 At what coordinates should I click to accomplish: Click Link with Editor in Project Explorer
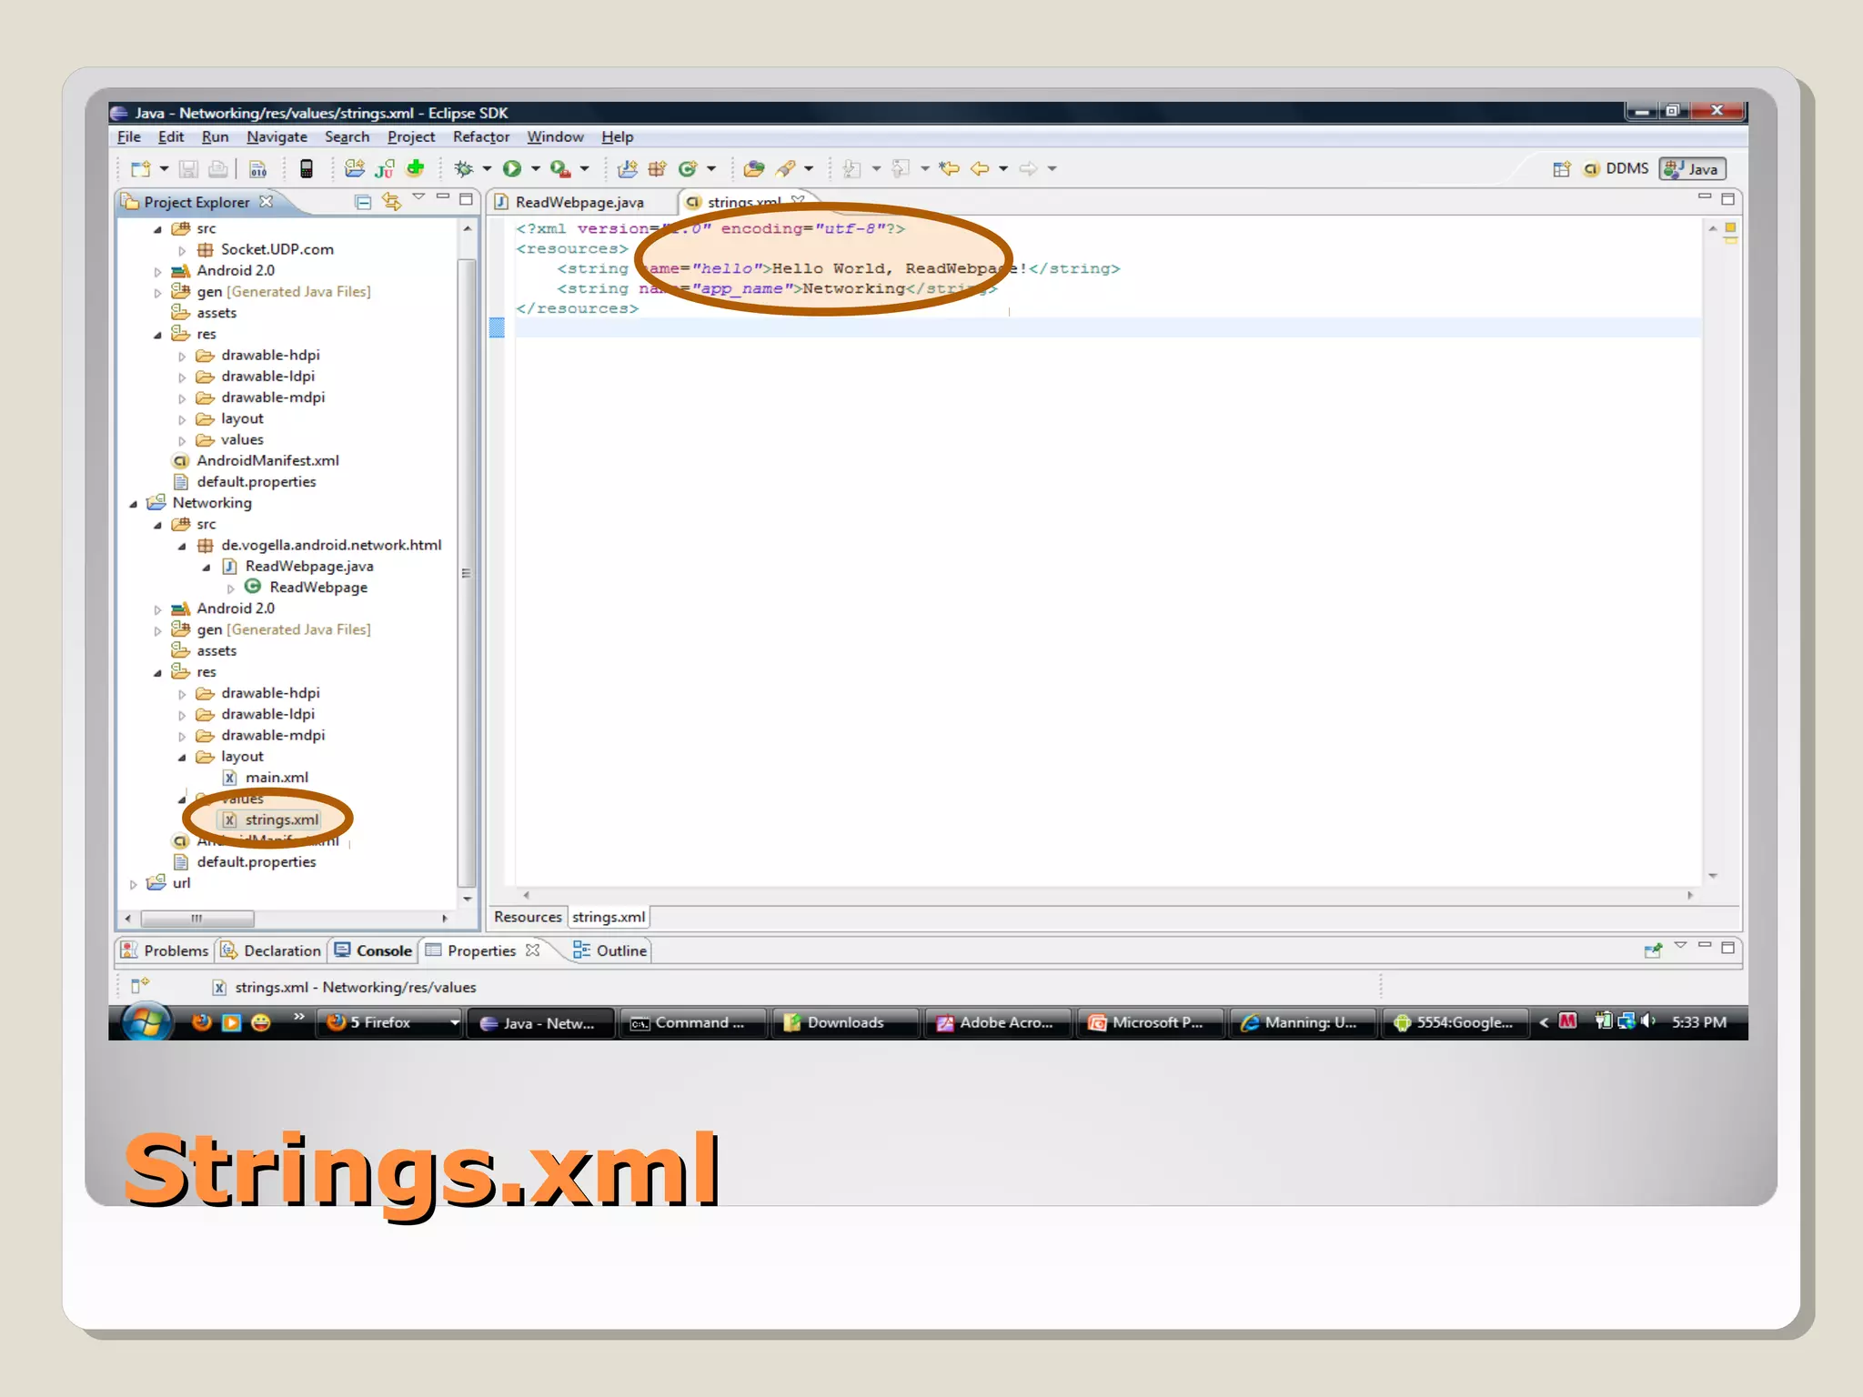(x=391, y=201)
